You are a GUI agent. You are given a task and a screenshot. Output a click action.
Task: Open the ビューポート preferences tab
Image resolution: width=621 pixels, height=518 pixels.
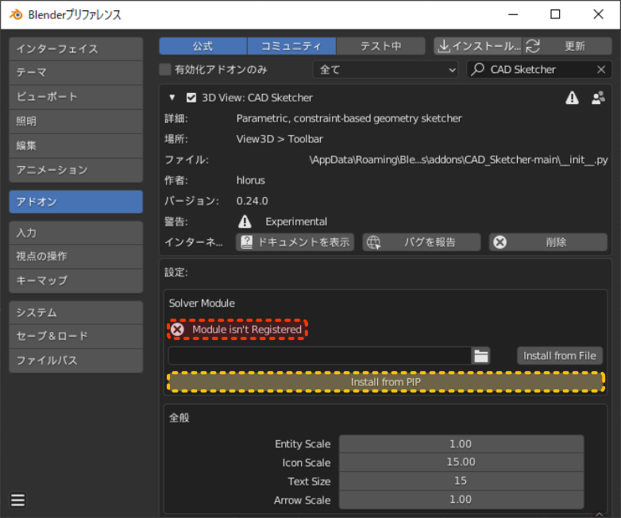[75, 97]
